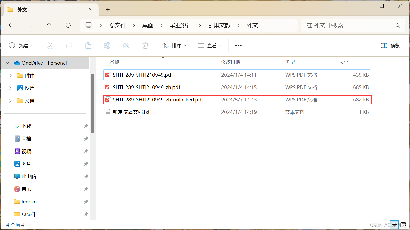Click the PC monitor icon in address bar

(x=89, y=25)
